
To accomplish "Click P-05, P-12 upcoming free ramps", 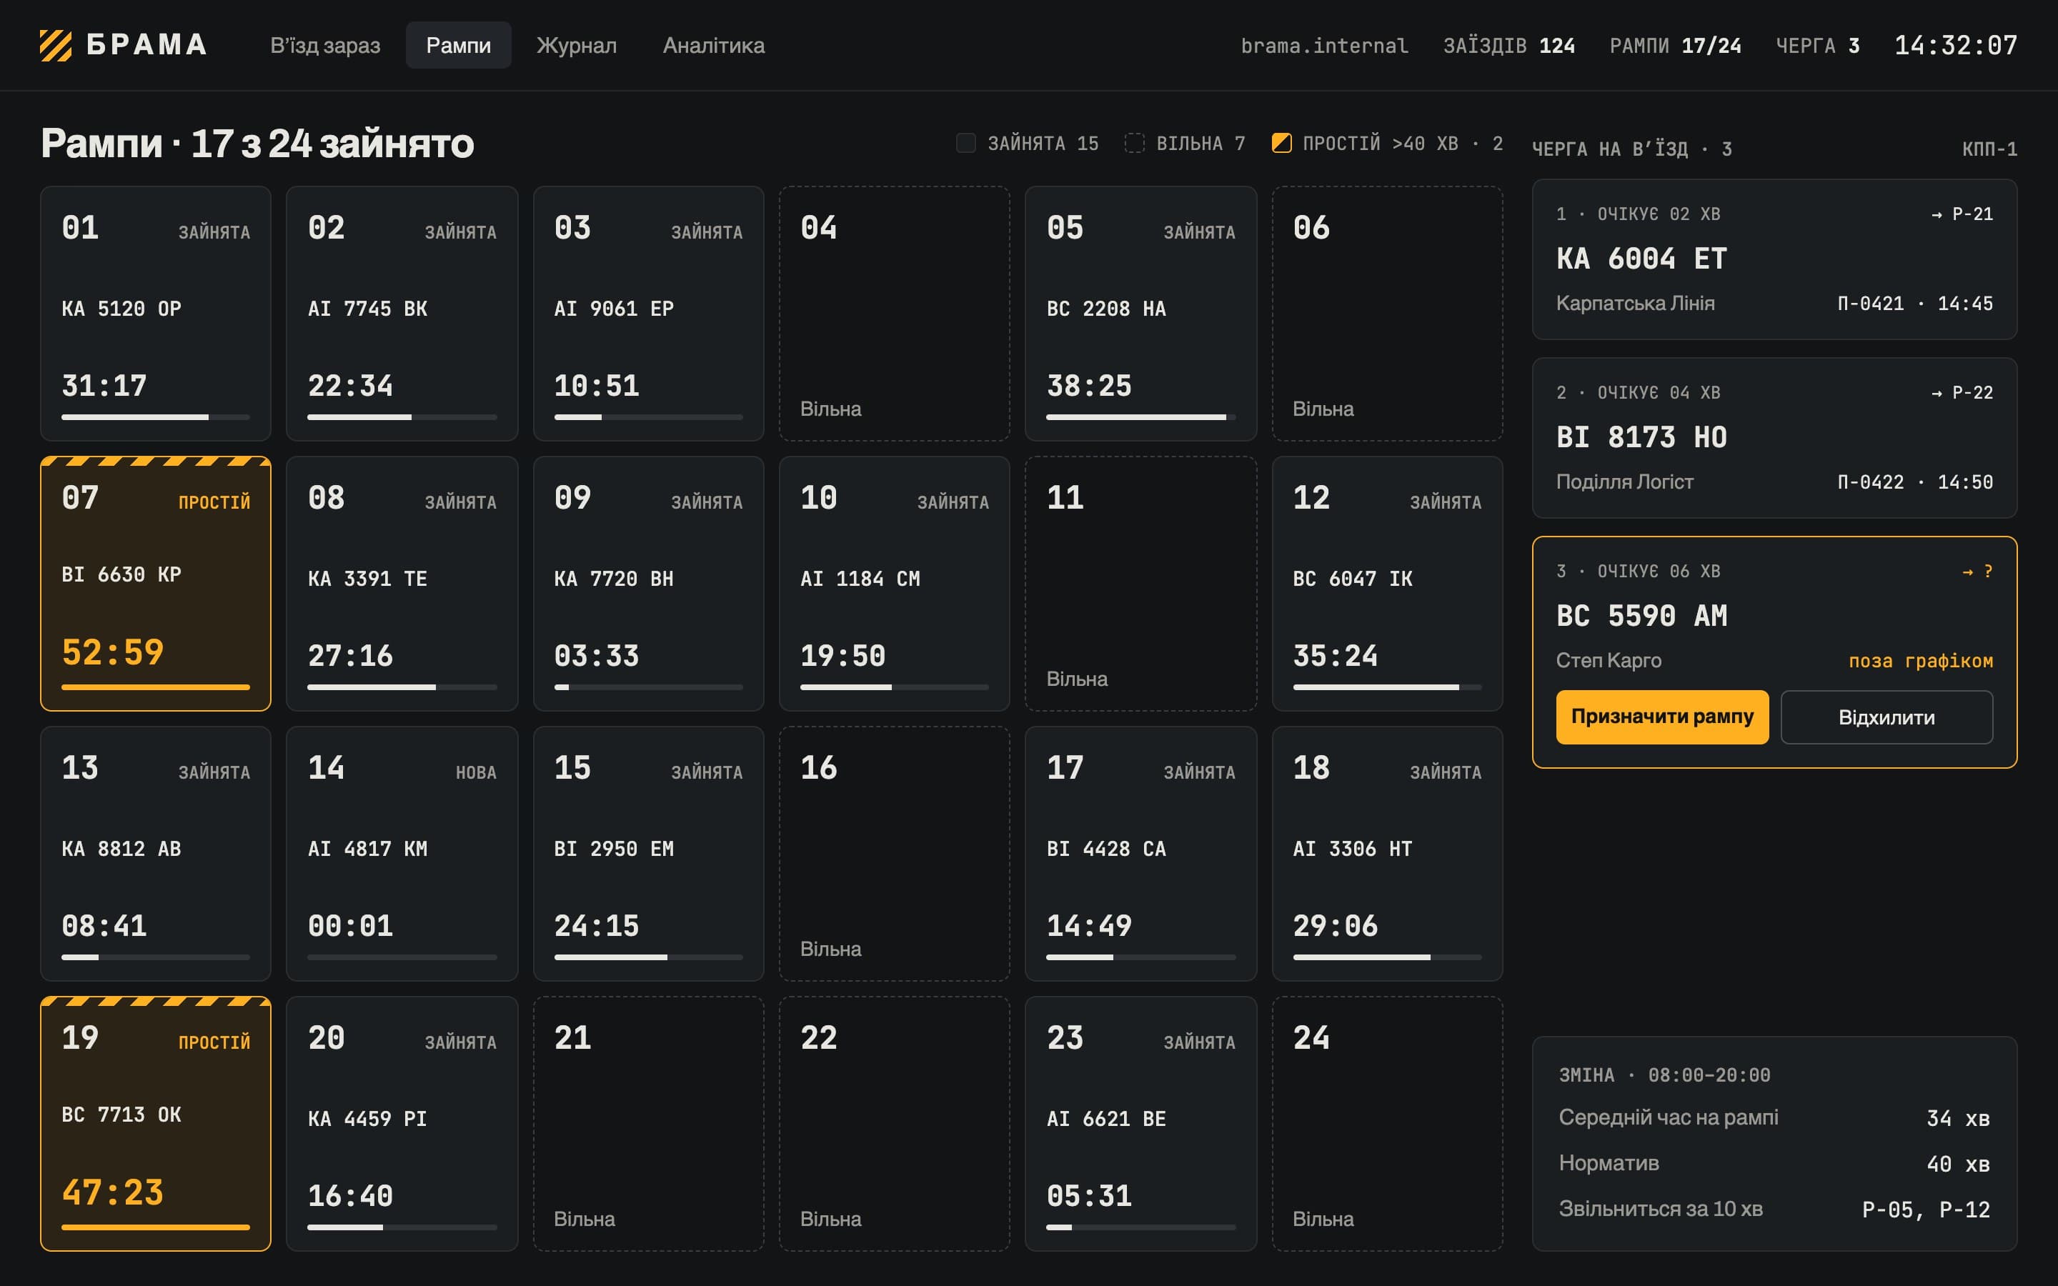I will [1925, 1210].
